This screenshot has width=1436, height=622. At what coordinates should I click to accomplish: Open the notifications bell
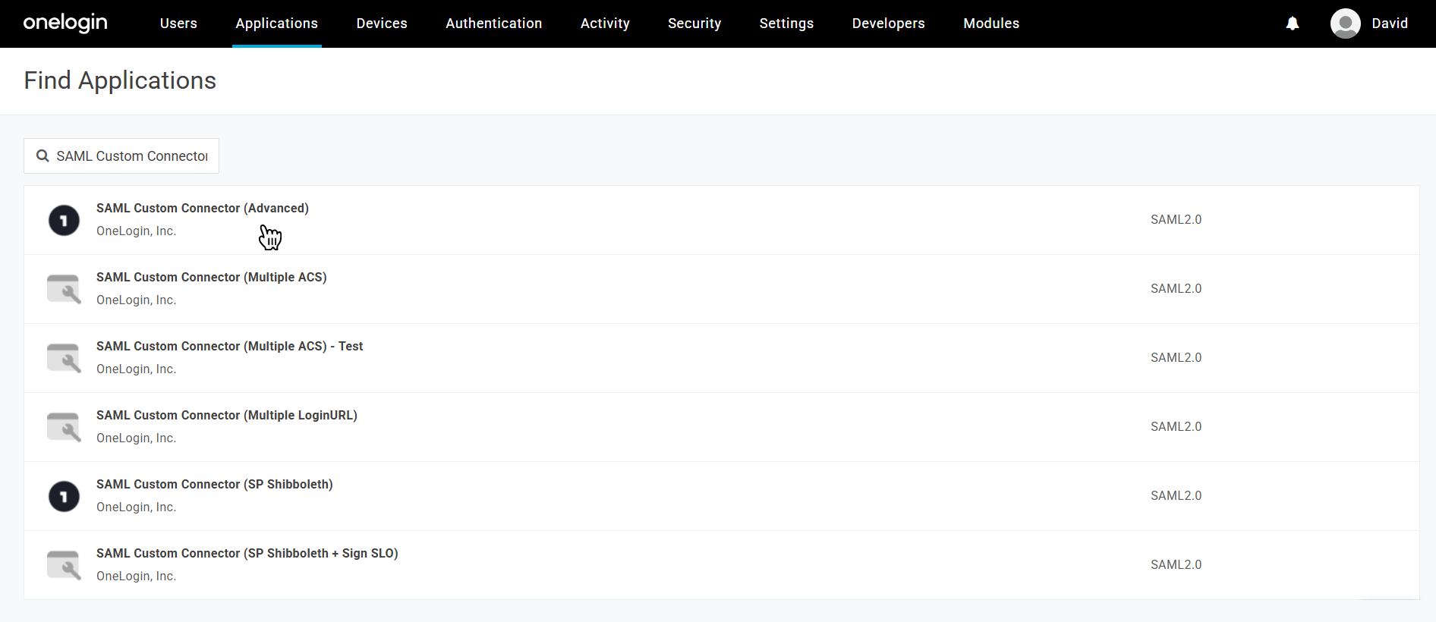1293,24
